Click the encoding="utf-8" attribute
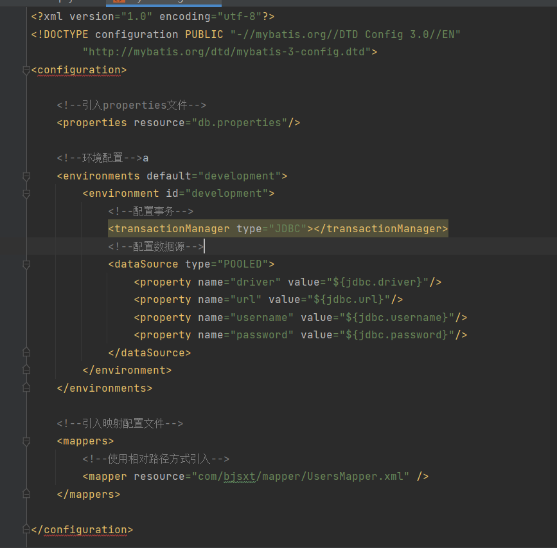This screenshot has height=548, width=557. point(211,17)
